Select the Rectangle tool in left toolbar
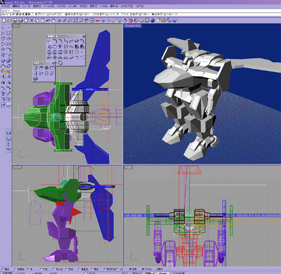The width and height of the screenshot is (281, 274). click(x=9, y=44)
